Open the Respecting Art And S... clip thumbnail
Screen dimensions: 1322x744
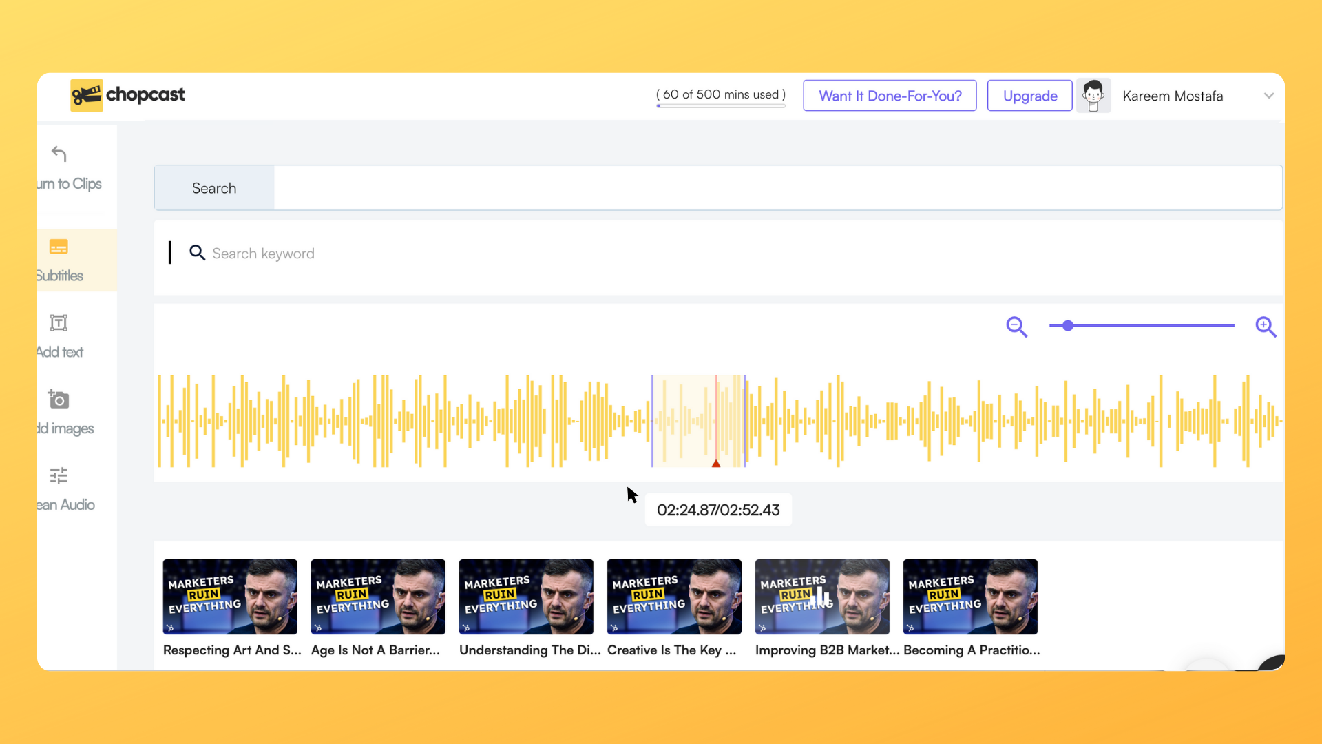(x=229, y=597)
